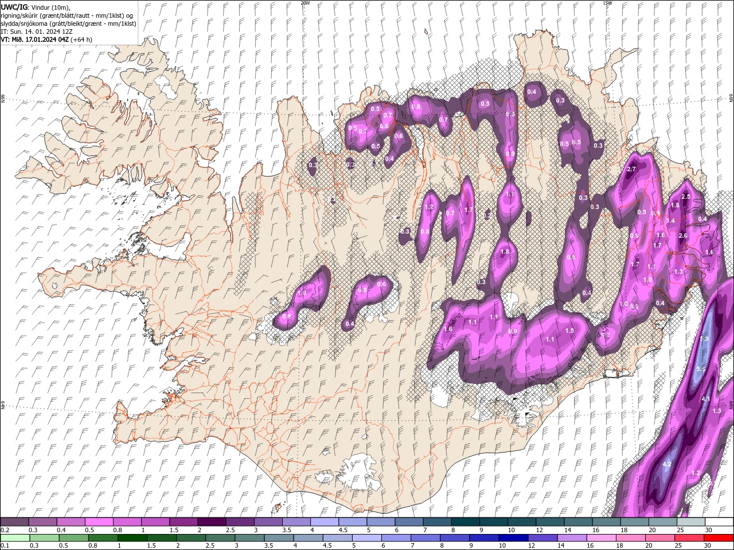Click the 2.5 snowfall value on the map
Image resolution: width=734 pixels, height=550 pixels.
tap(685, 197)
